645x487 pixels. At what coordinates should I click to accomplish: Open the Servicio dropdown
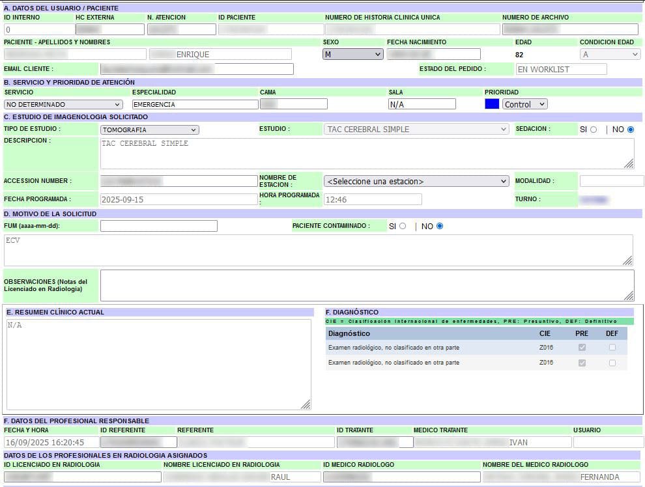pos(63,104)
